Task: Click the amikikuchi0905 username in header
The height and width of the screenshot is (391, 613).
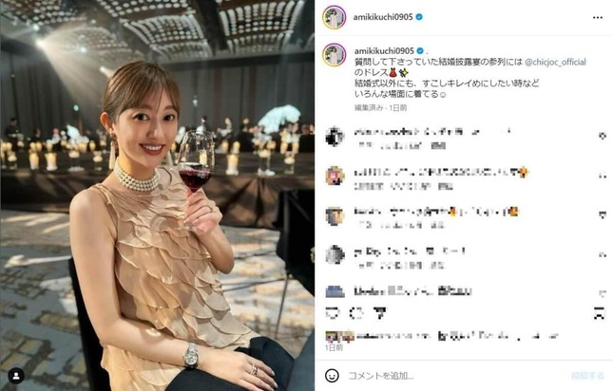Action: [383, 17]
